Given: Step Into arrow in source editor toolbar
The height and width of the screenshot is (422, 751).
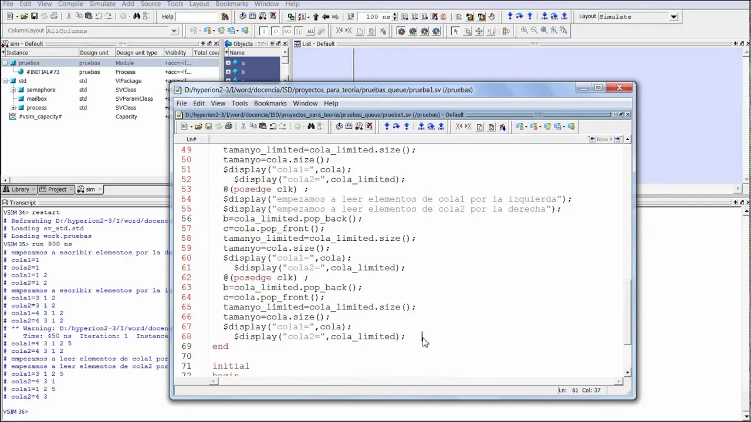Looking at the screenshot, I should (387, 126).
